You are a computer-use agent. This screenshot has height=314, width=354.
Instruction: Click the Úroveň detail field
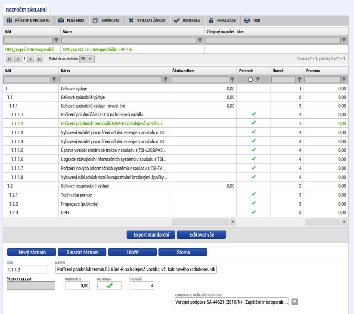point(142,286)
